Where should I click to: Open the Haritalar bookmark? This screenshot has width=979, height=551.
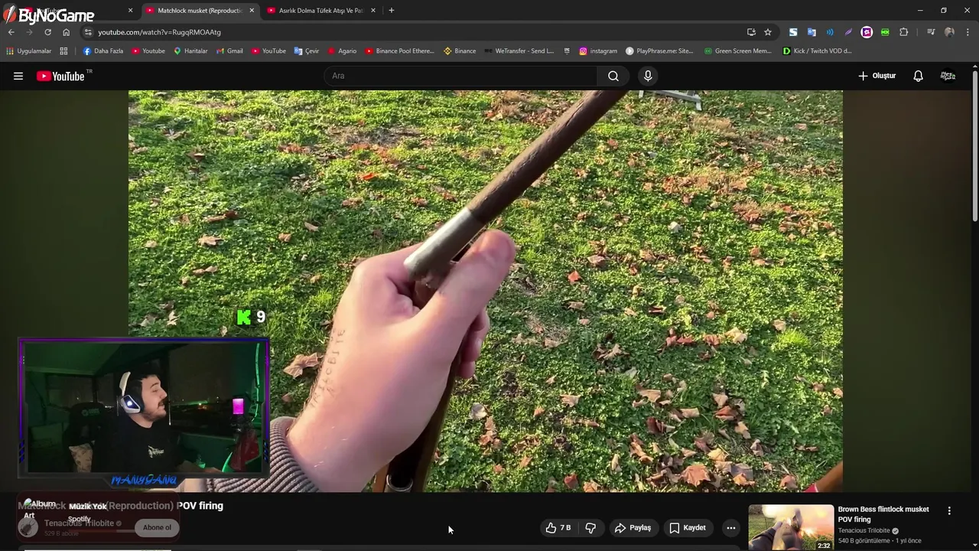pos(190,51)
